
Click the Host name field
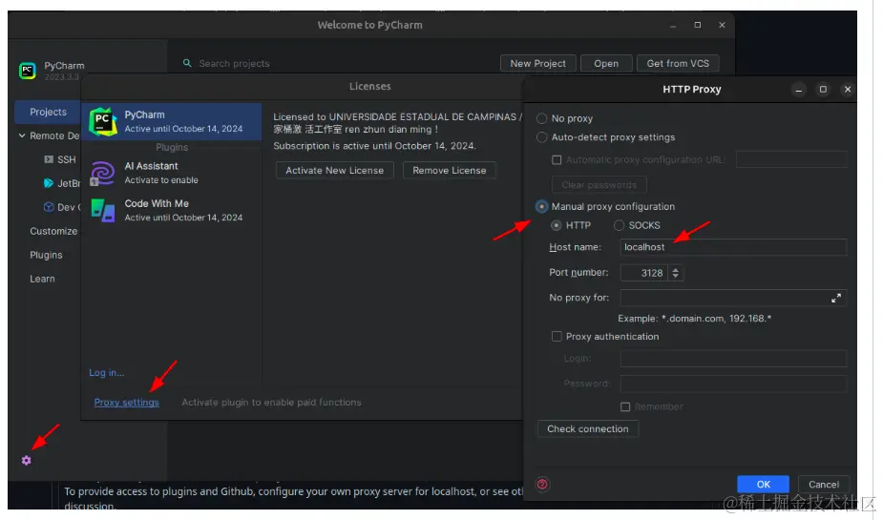pyautogui.click(x=733, y=247)
